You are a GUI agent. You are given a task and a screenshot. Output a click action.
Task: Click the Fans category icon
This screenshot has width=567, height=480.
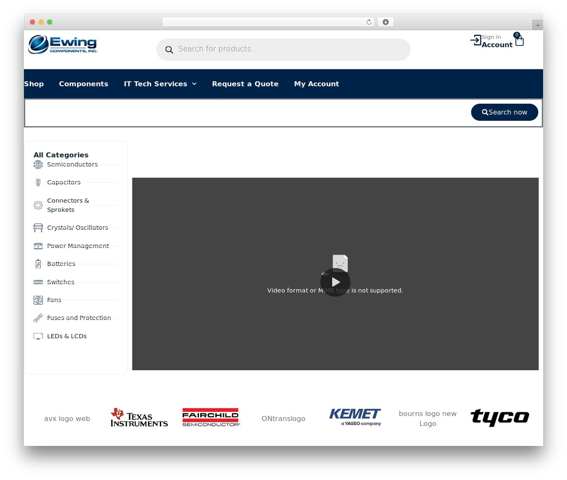click(x=38, y=300)
